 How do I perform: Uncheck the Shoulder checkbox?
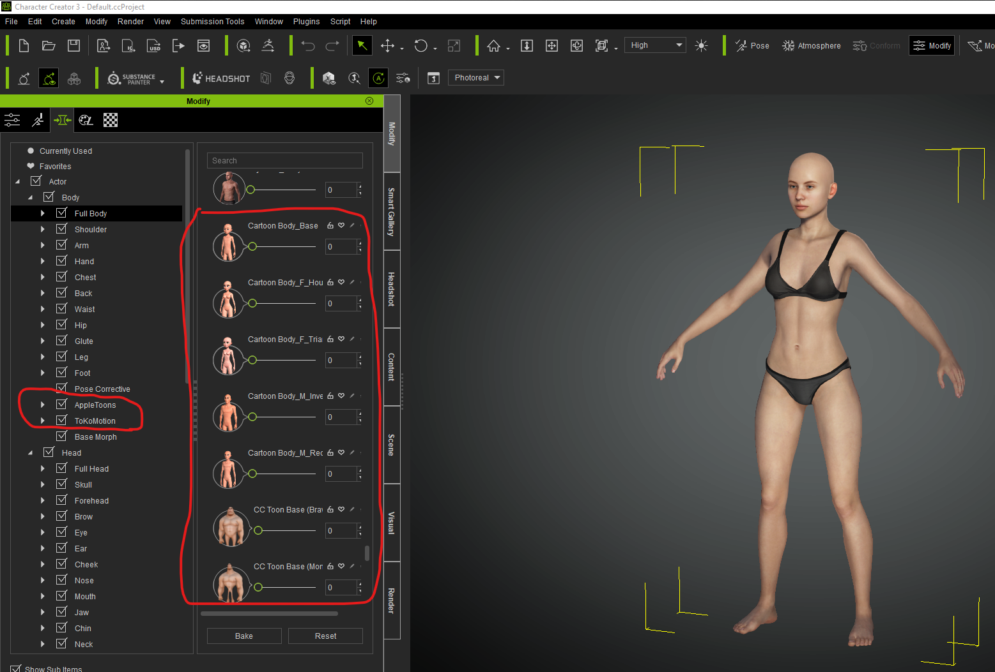point(62,228)
